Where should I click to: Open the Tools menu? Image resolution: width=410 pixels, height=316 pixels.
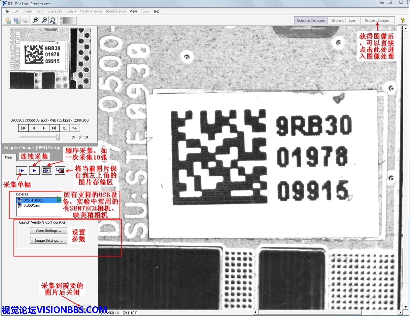pos(145,11)
